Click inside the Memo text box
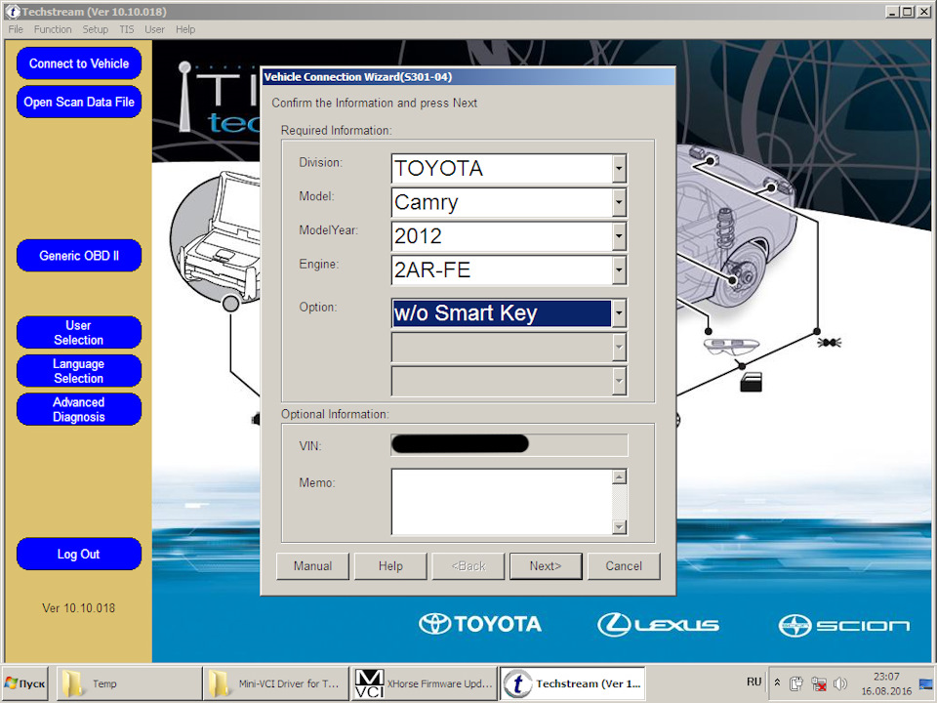This screenshot has height=703, width=937. pos(502,502)
